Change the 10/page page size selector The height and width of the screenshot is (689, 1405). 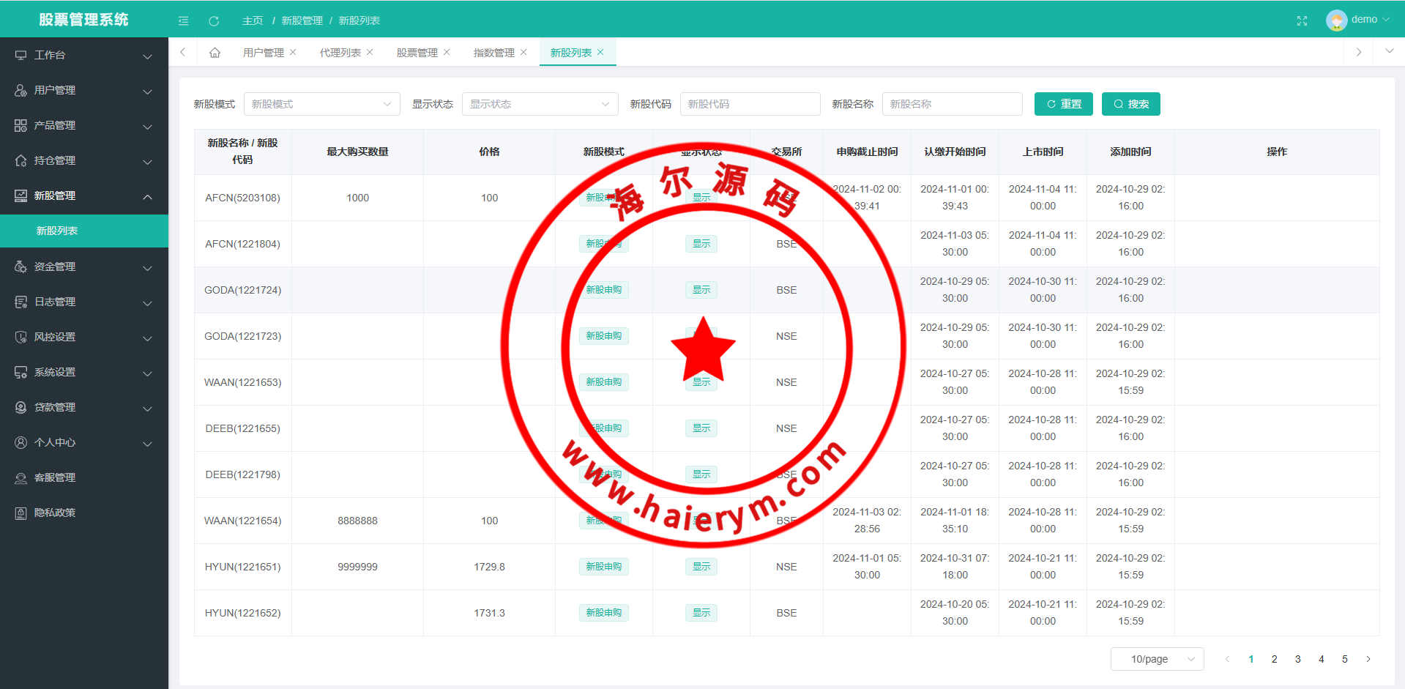coord(1157,659)
